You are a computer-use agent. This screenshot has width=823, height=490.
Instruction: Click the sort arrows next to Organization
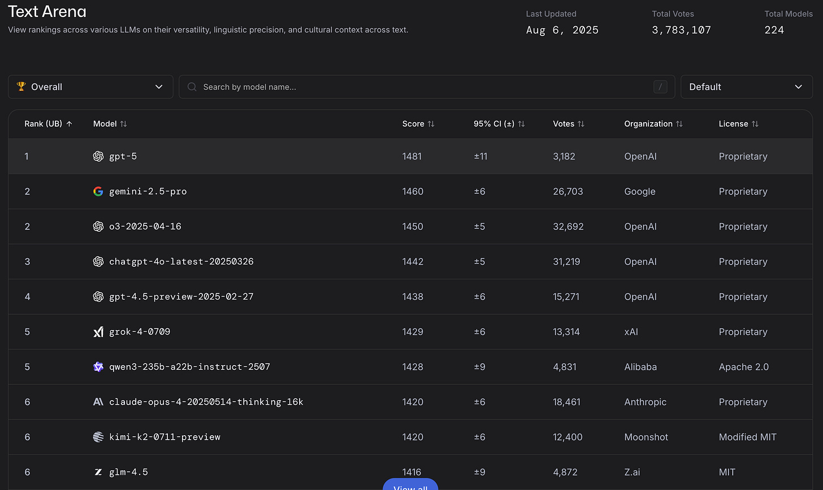[x=679, y=124]
